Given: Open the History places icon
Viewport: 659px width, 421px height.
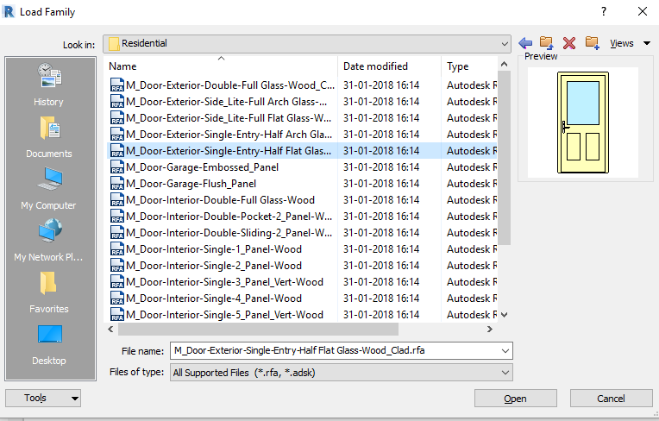Looking at the screenshot, I should pyautogui.click(x=49, y=75).
